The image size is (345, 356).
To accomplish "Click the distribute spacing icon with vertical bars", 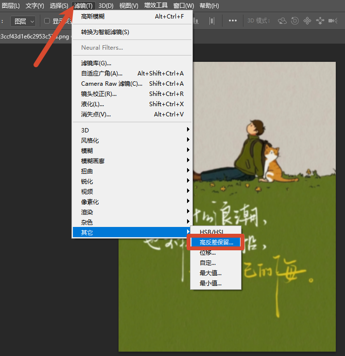I will [x=212, y=21].
